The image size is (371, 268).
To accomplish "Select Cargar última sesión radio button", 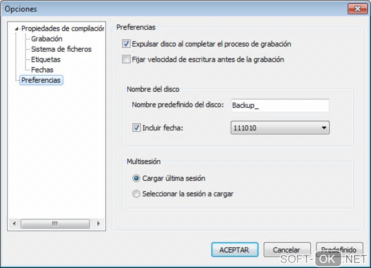I will pyautogui.click(x=136, y=179).
